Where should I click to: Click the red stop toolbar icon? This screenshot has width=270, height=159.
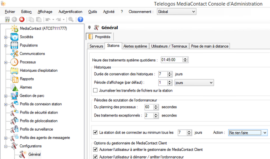click(22, 19)
